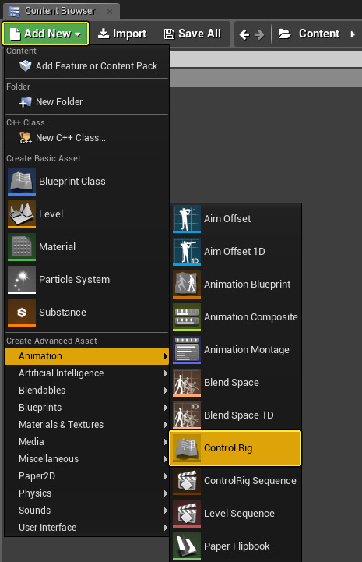The width and height of the screenshot is (362, 562).
Task: Select Blend Space label
Action: point(232,383)
